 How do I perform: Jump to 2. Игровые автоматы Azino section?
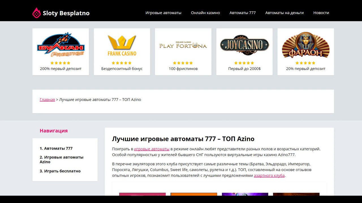[x=61, y=160]
